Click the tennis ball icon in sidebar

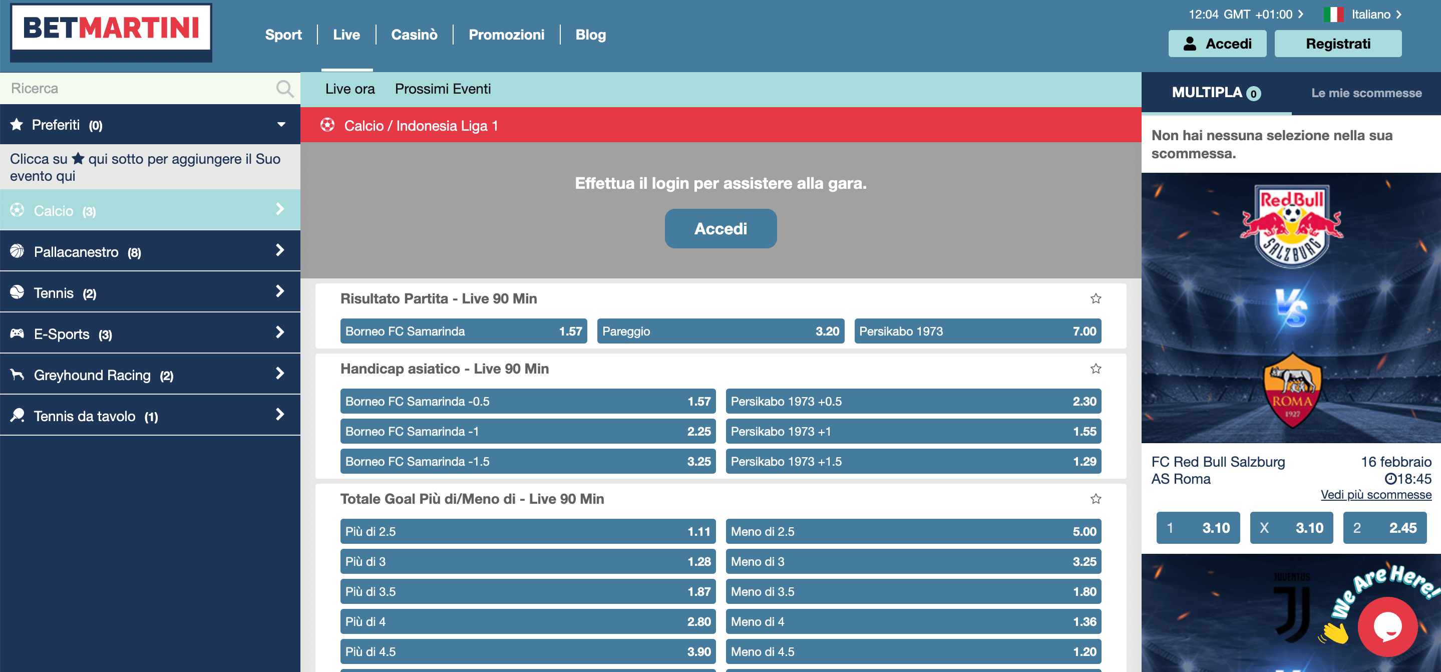(18, 292)
